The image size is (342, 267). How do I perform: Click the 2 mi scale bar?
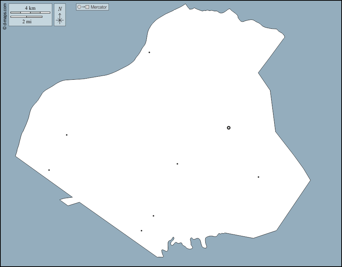point(26,16)
